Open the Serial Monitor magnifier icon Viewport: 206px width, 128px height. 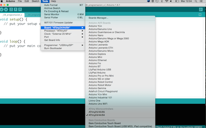pos(201,9)
